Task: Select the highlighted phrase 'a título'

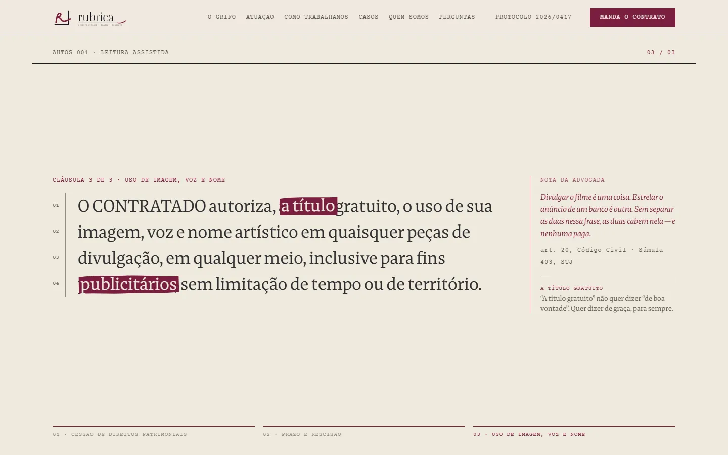Action: tap(308, 206)
